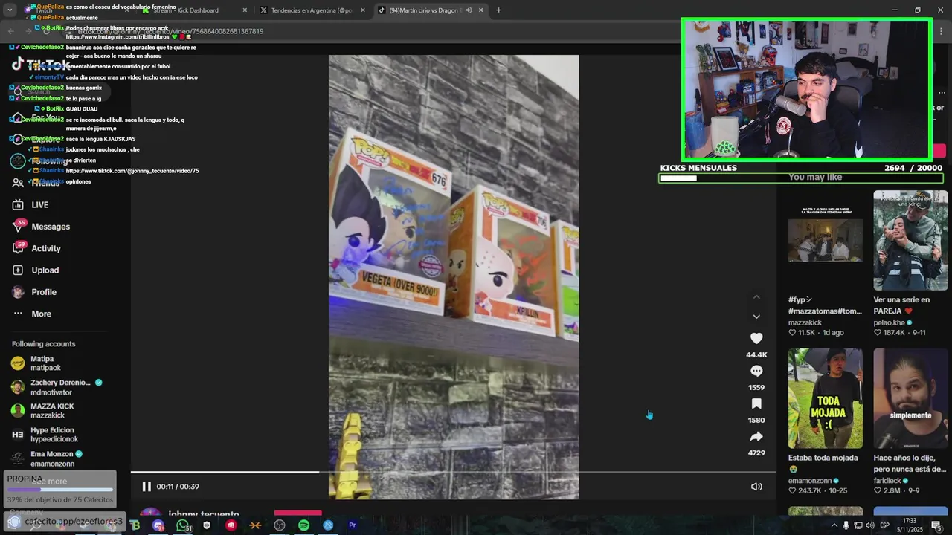The image size is (952, 535).
Task: Mute the video with the speaker icon
Action: pyautogui.click(x=756, y=487)
